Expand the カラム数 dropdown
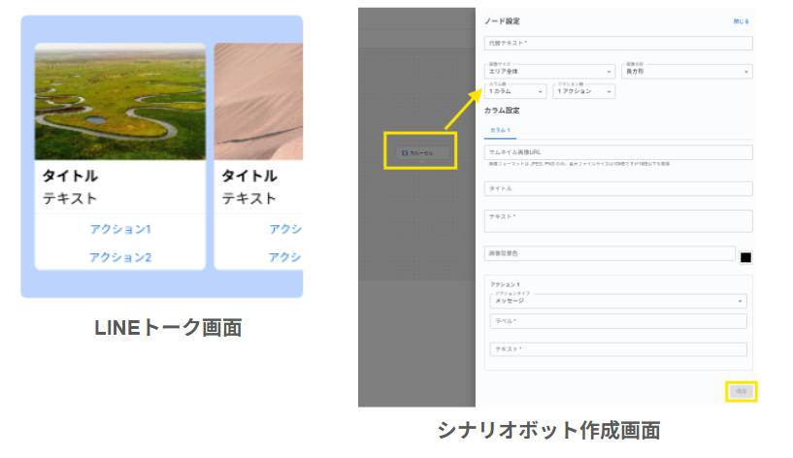This screenshot has width=793, height=458. 515,91
